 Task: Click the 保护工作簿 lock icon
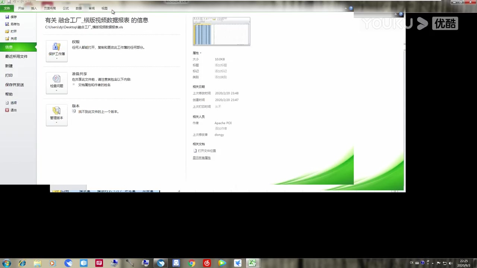57,46
